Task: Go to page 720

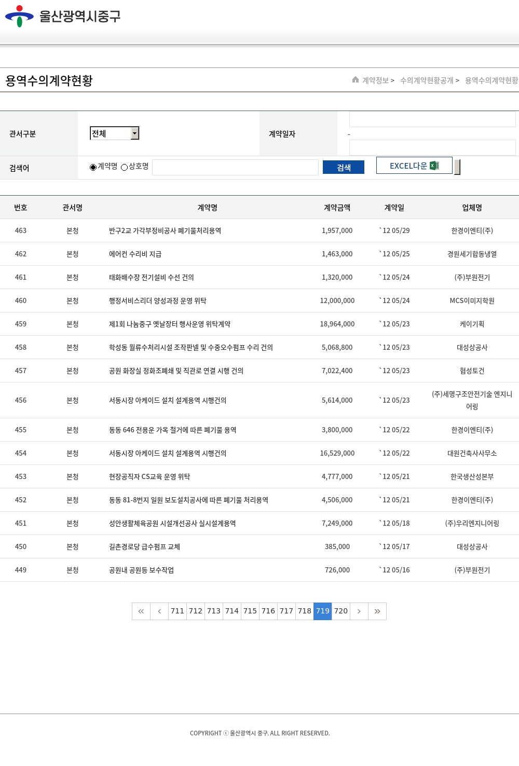Action: (341, 611)
